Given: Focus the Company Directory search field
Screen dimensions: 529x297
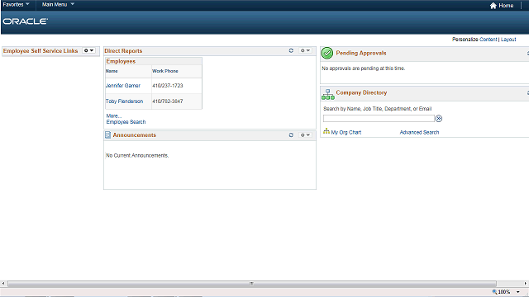Looking at the screenshot, I should pyautogui.click(x=379, y=119).
